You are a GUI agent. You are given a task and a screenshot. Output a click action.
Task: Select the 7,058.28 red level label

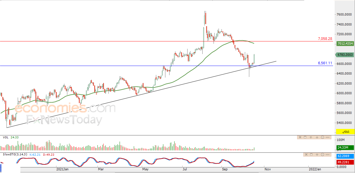325,38
